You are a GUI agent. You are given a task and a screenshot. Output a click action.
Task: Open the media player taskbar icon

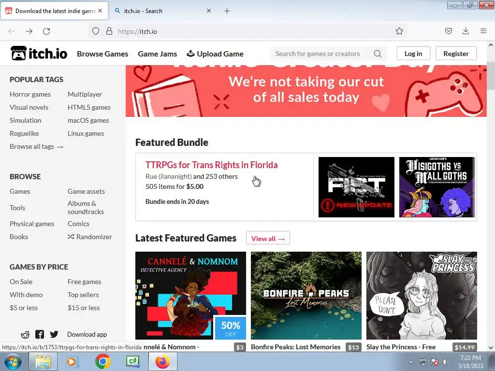72,361
